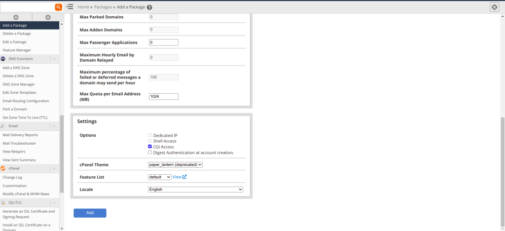Click the collapse-all up arrow icon
Image resolution: width=505 pixels, height=231 pixels.
[x=16, y=17]
